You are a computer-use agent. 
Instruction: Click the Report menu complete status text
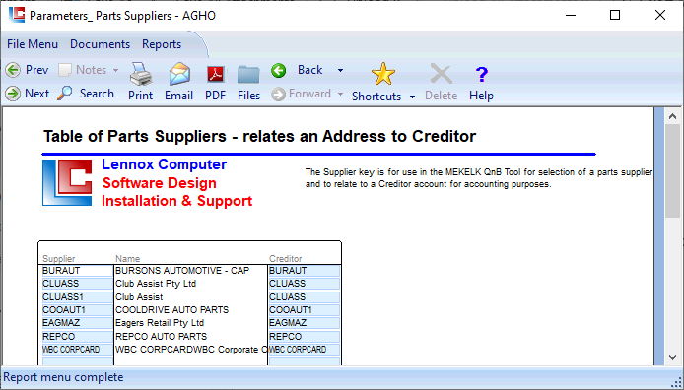coord(63,377)
